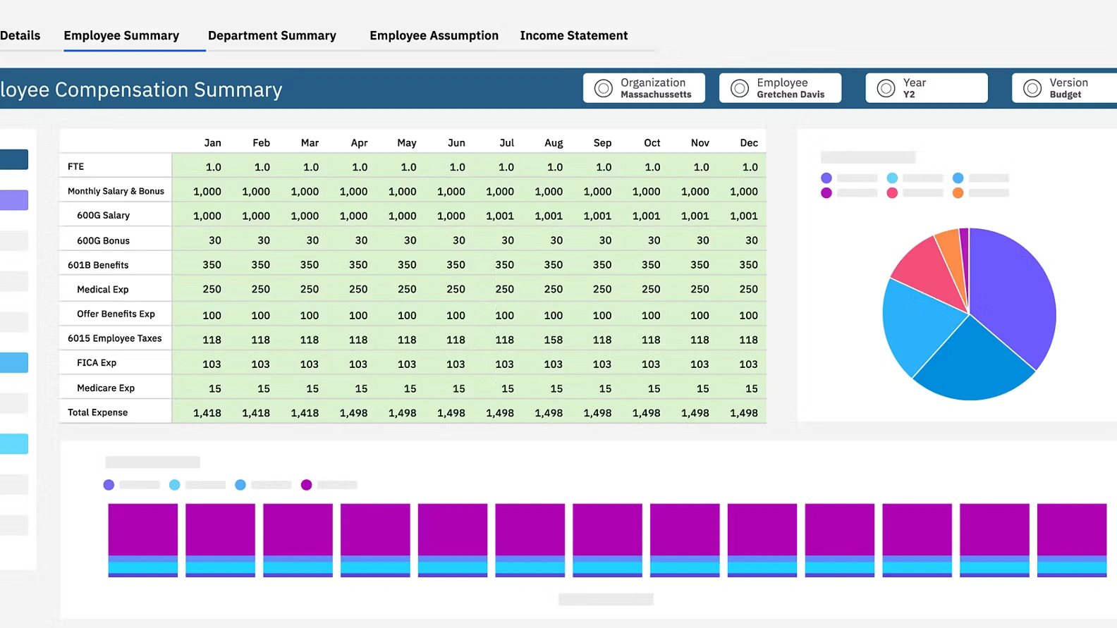Open the Organization Massachussetts dropdown

pyautogui.click(x=654, y=88)
